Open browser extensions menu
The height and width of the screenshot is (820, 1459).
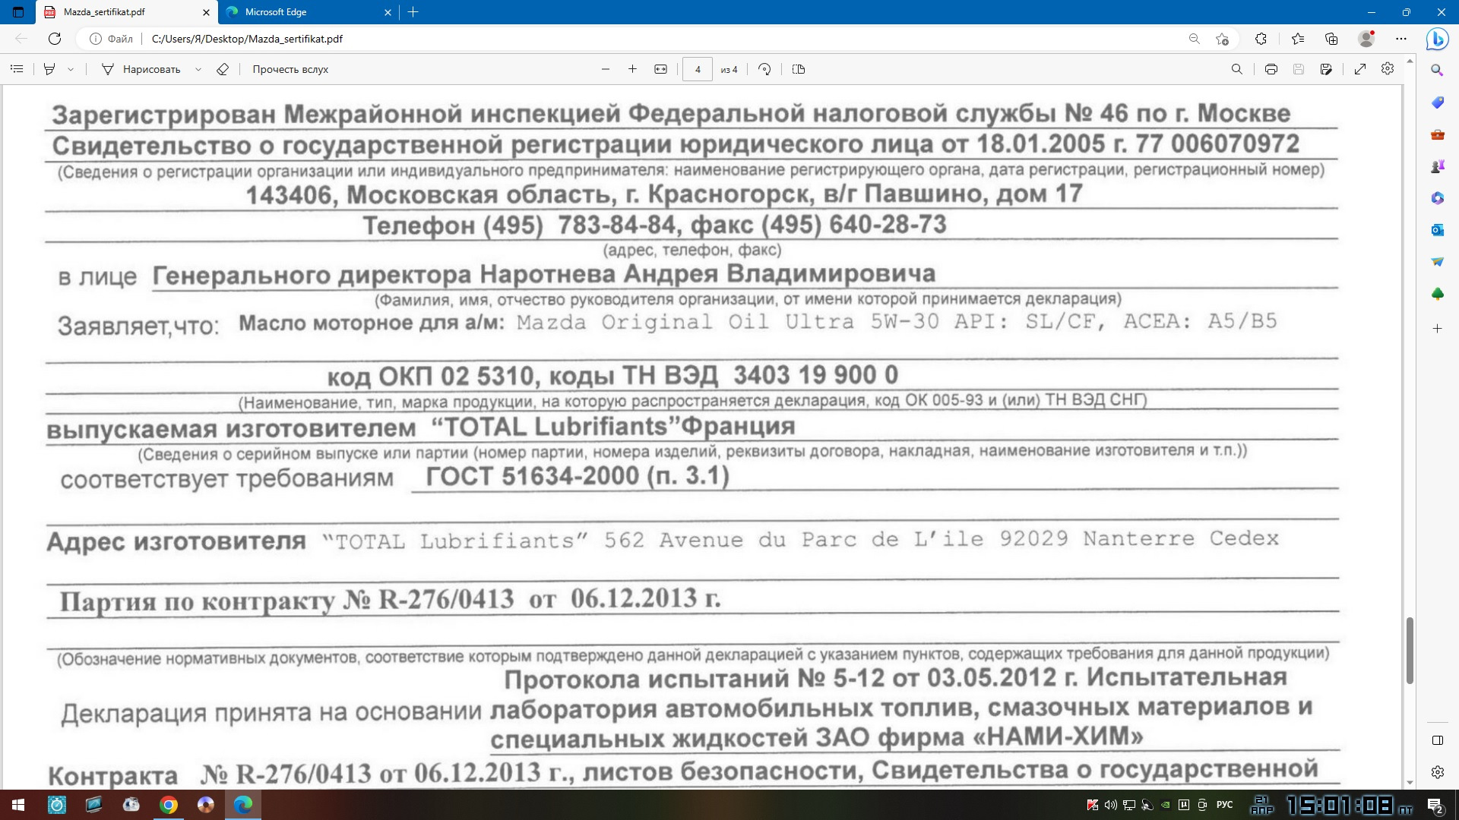[x=1261, y=39]
